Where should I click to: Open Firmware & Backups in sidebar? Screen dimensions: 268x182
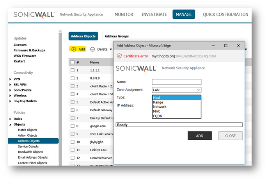pyautogui.click(x=29, y=50)
